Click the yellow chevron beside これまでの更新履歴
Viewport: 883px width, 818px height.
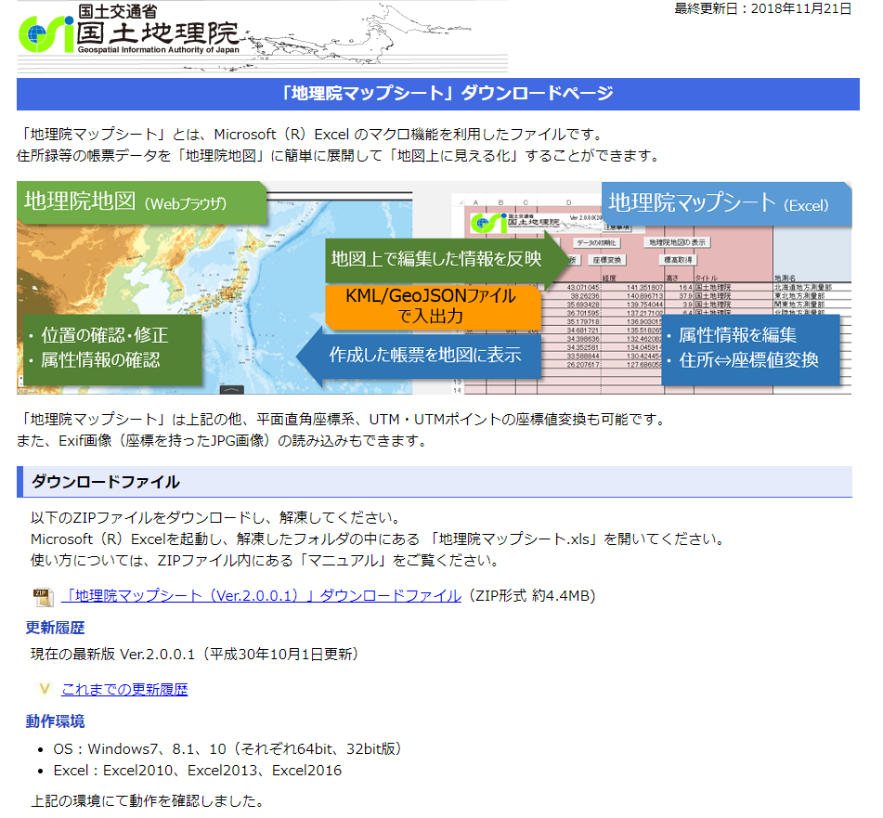[44, 689]
